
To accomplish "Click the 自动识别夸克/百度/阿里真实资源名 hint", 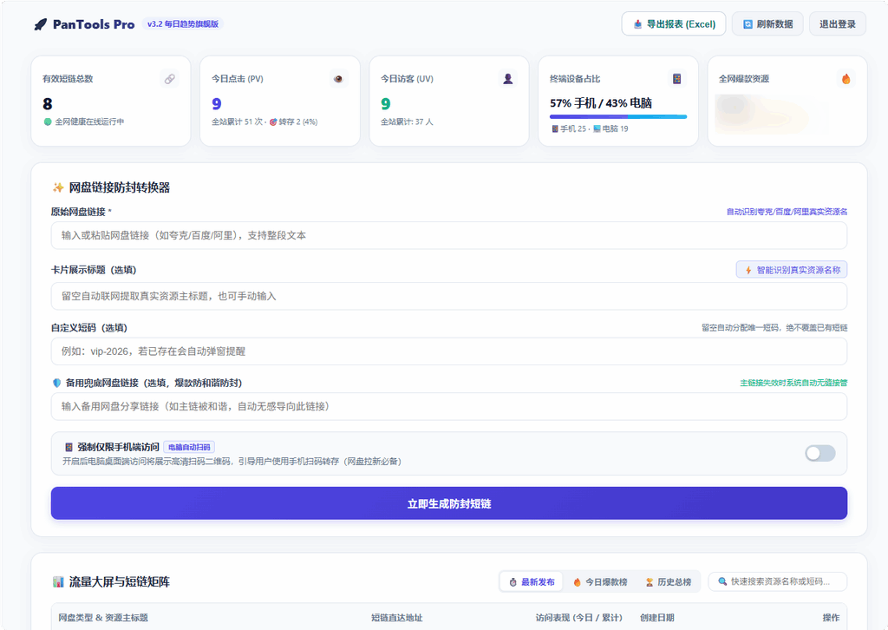I will point(787,212).
